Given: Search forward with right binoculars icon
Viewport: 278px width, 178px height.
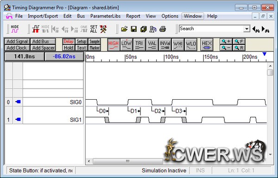Looking at the screenshot, I should [x=265, y=29].
